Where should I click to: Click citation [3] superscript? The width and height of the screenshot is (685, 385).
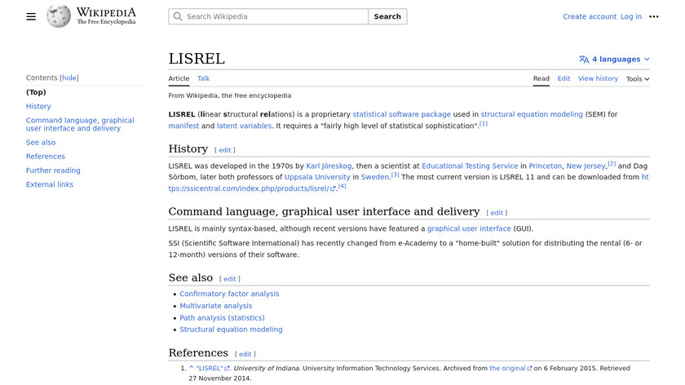[395, 175]
